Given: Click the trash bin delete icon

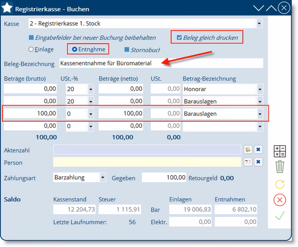Looking at the screenshot, I should tap(280, 167).
